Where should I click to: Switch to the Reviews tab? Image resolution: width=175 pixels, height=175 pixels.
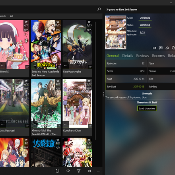tap(142, 56)
